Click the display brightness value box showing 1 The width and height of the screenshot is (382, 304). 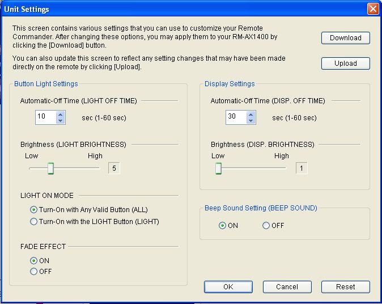(x=302, y=168)
